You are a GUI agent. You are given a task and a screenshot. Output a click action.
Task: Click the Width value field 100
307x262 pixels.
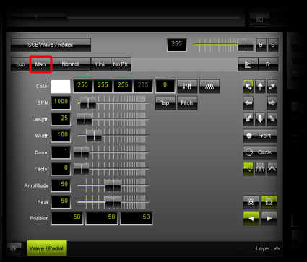(61, 136)
